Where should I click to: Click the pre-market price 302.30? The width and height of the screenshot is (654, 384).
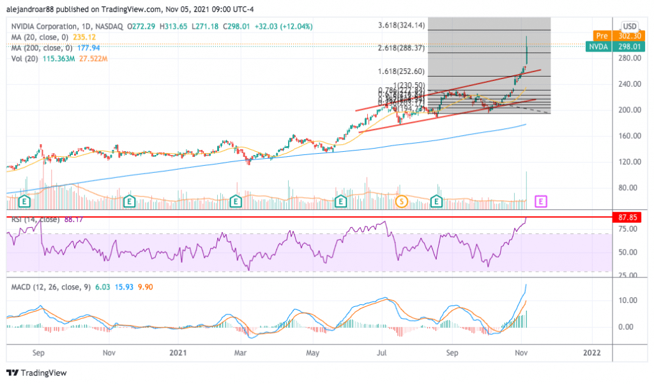coord(629,36)
